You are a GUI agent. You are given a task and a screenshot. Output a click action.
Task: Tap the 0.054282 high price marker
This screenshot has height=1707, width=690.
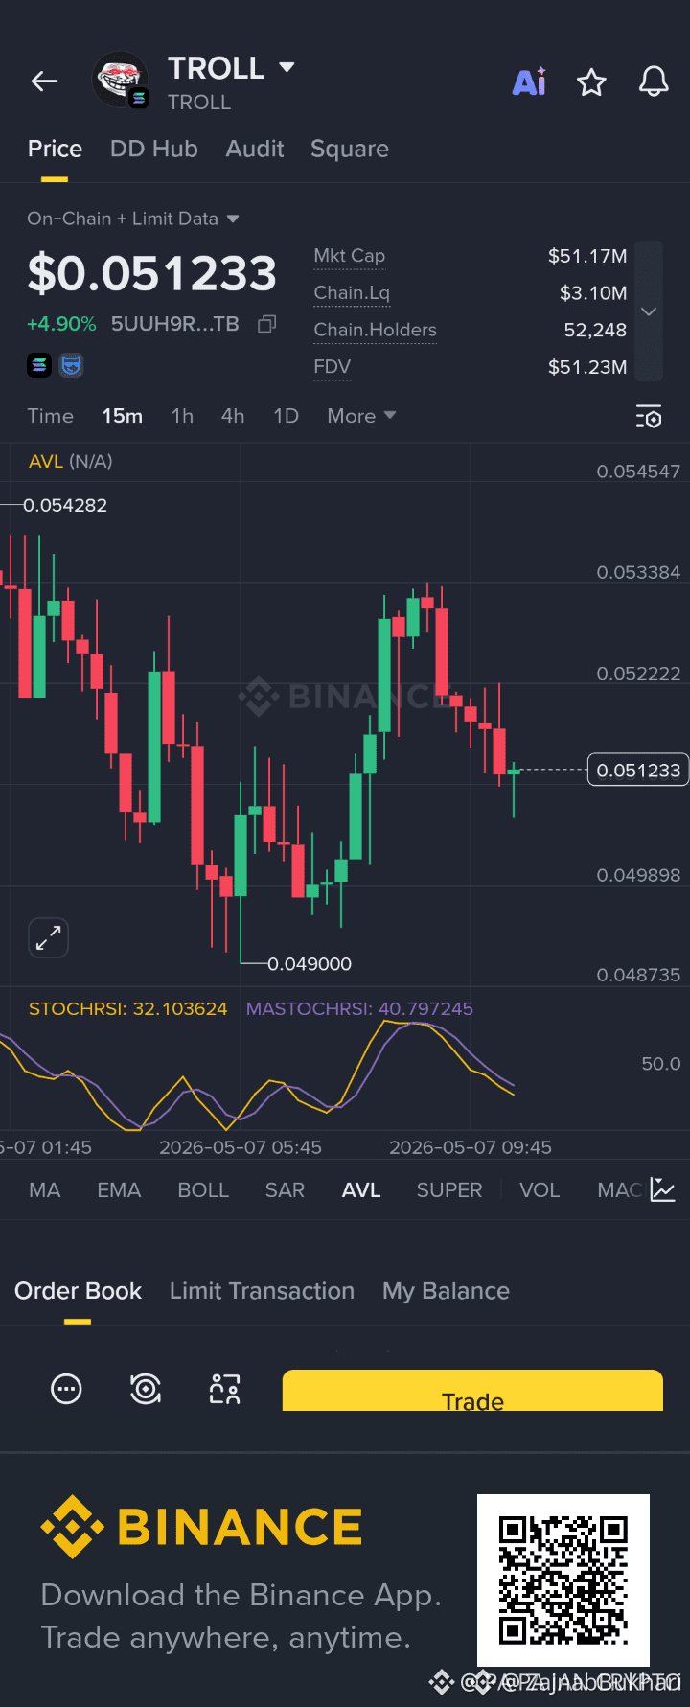coord(65,505)
